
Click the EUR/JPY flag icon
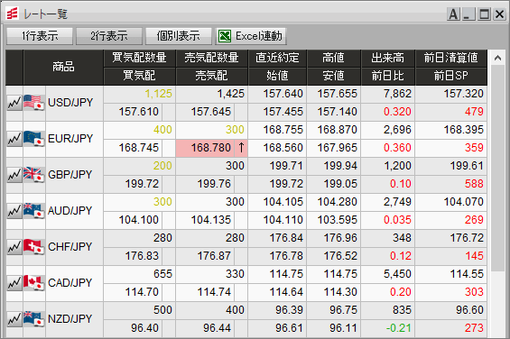tap(33, 139)
